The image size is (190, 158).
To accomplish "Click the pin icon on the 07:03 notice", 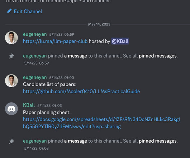I will pos(11,141).
